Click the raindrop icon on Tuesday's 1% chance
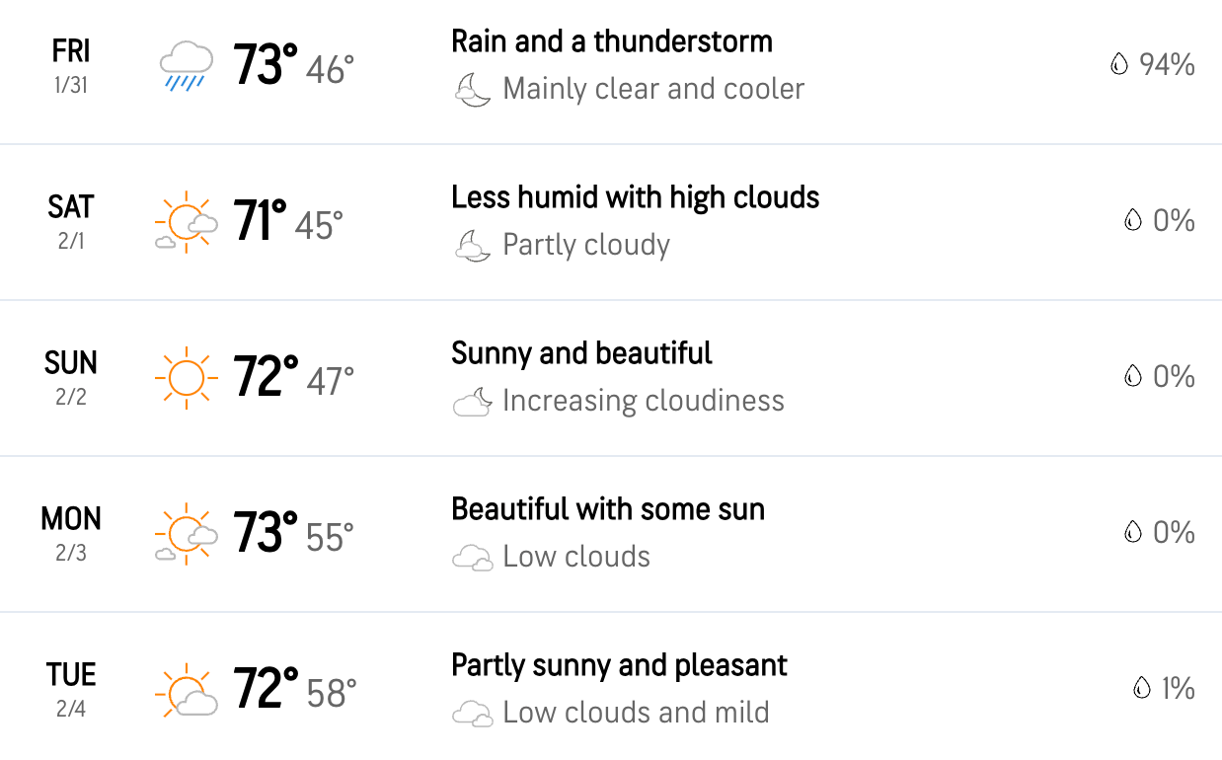Viewport: 1222px width, 760px height. [x=1142, y=688]
